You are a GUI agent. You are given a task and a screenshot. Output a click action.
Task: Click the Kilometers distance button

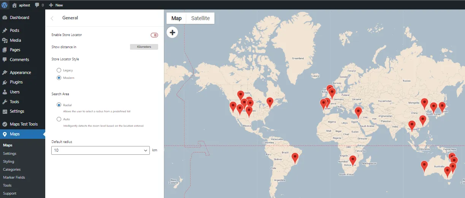(144, 47)
